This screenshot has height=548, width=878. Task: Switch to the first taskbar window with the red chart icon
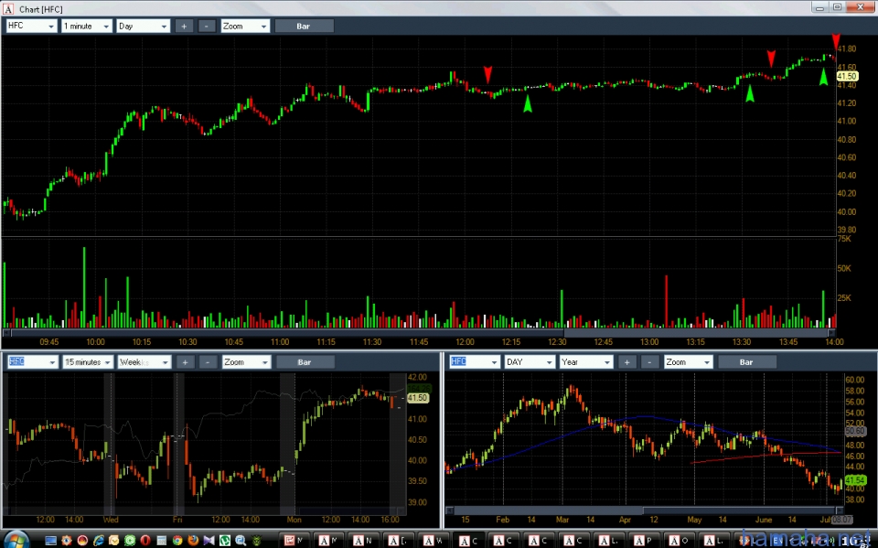(x=294, y=540)
